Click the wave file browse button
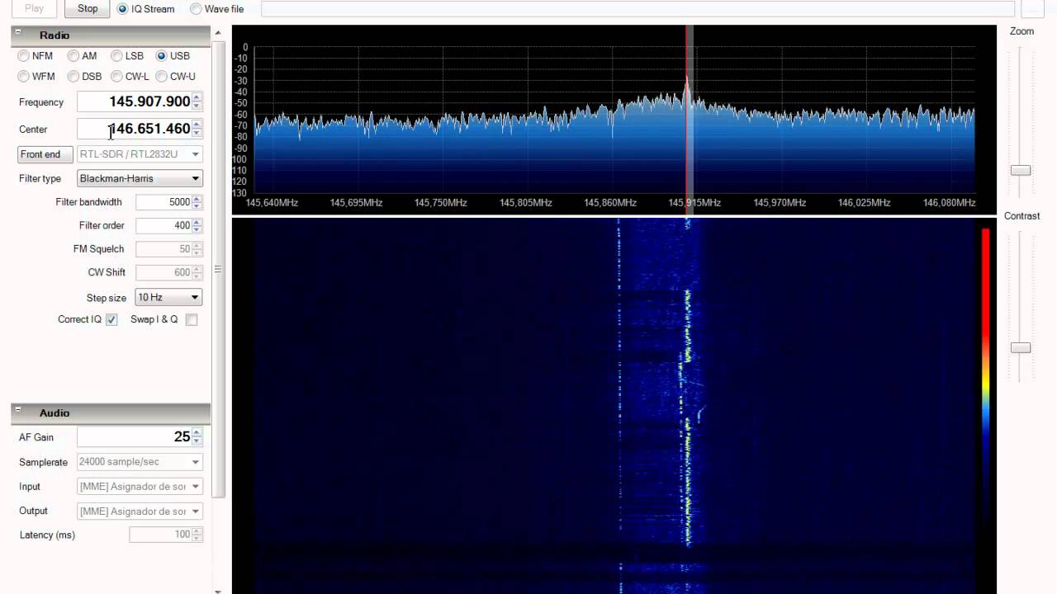Image resolution: width=1057 pixels, height=594 pixels. tap(1032, 9)
